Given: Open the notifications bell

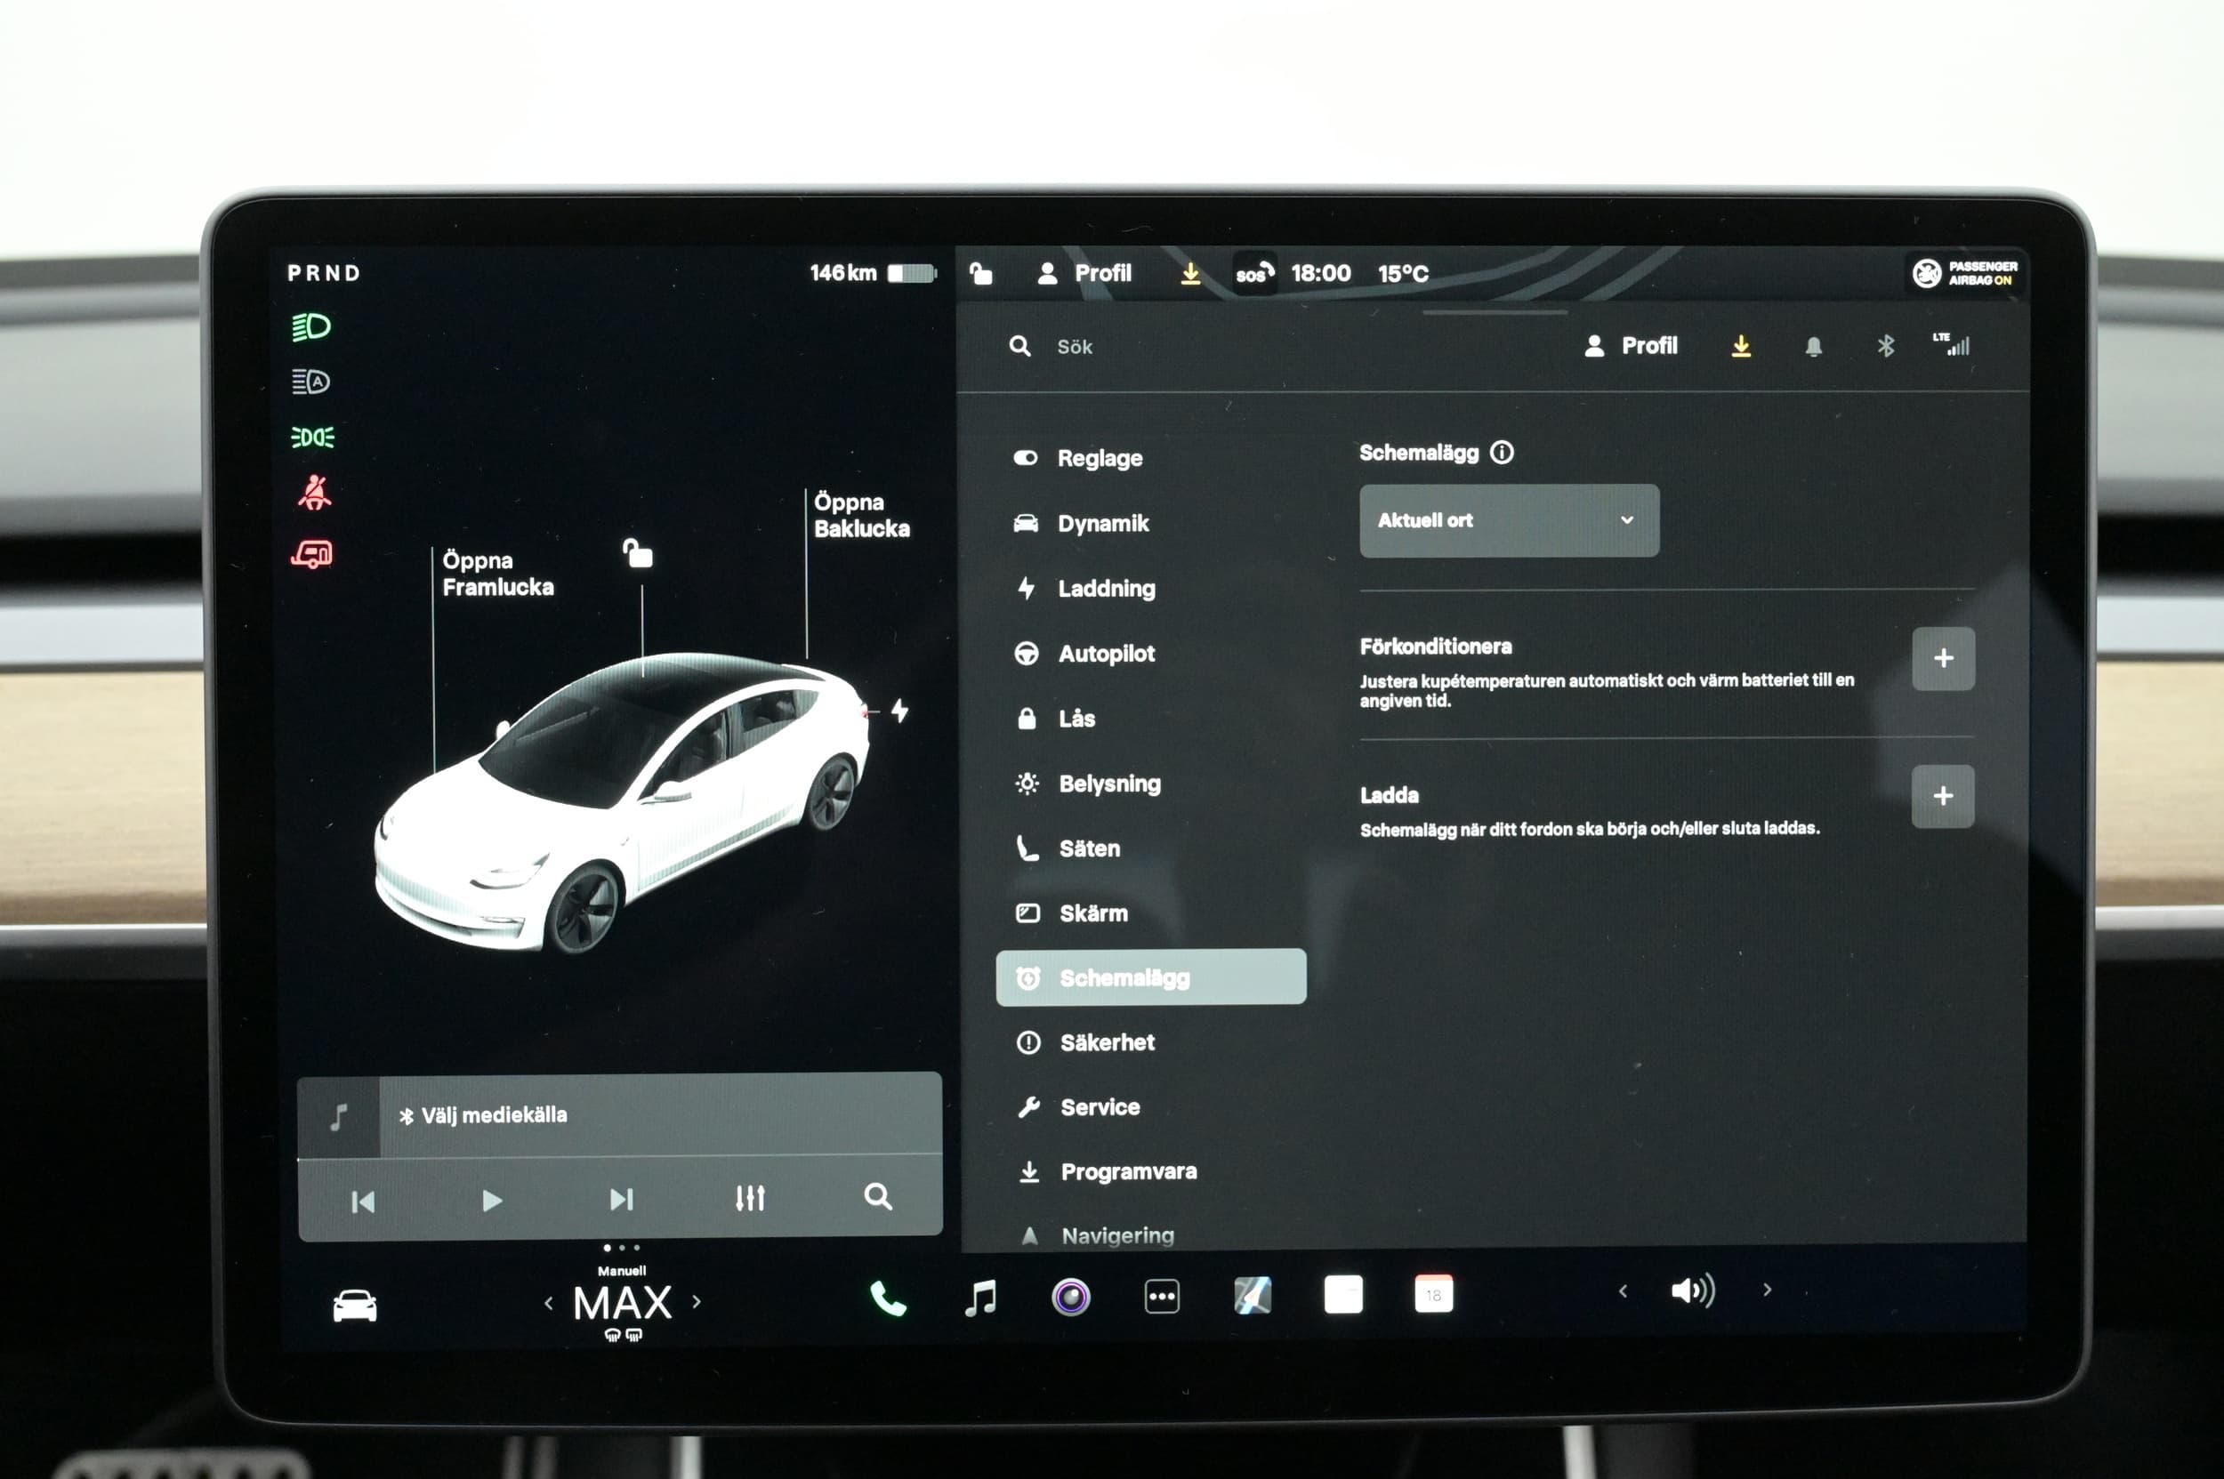Looking at the screenshot, I should pyautogui.click(x=1813, y=346).
